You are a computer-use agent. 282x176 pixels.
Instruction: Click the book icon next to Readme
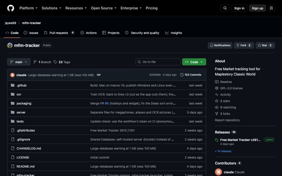tap(217, 82)
